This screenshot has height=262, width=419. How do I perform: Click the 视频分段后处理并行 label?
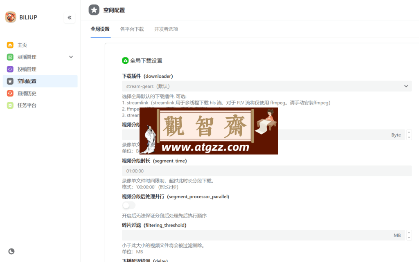click(x=176, y=197)
